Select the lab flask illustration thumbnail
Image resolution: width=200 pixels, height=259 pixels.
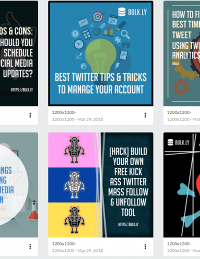pyautogui.click(x=19, y=185)
